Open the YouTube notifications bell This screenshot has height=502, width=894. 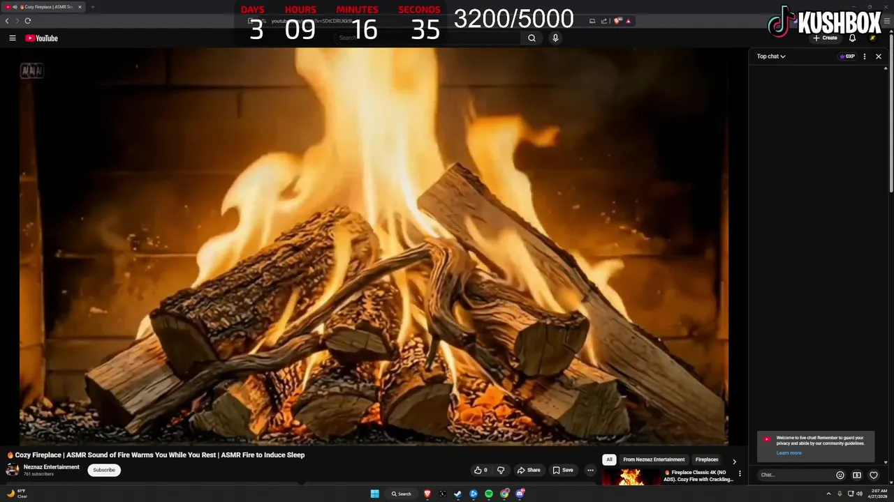(x=852, y=38)
